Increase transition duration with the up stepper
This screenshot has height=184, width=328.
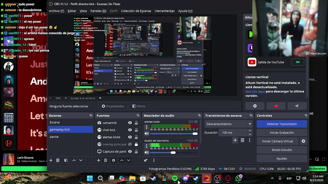point(250,131)
